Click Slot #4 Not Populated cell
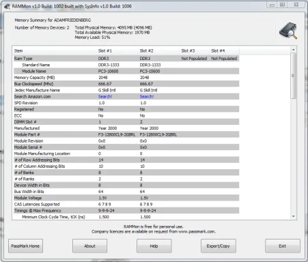The height and width of the screenshot is (262, 308). 224,59
